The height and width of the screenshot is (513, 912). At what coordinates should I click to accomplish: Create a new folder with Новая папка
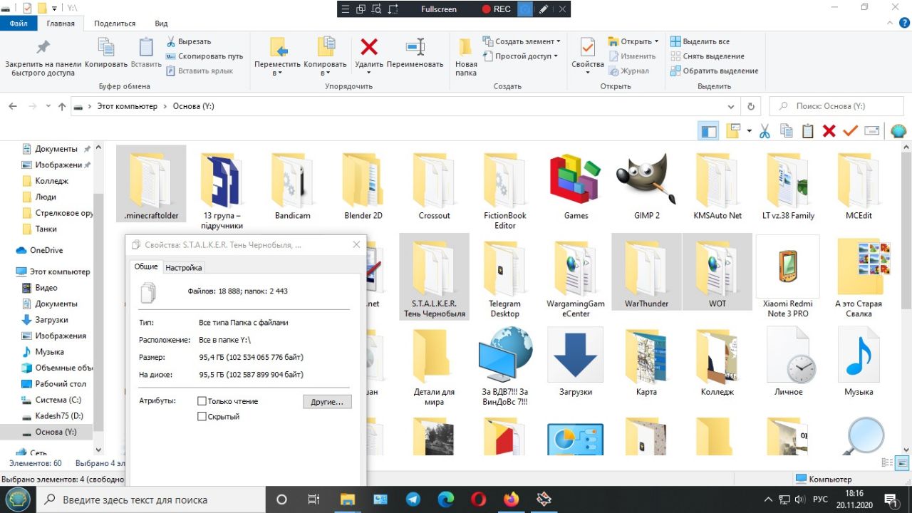coord(466,57)
